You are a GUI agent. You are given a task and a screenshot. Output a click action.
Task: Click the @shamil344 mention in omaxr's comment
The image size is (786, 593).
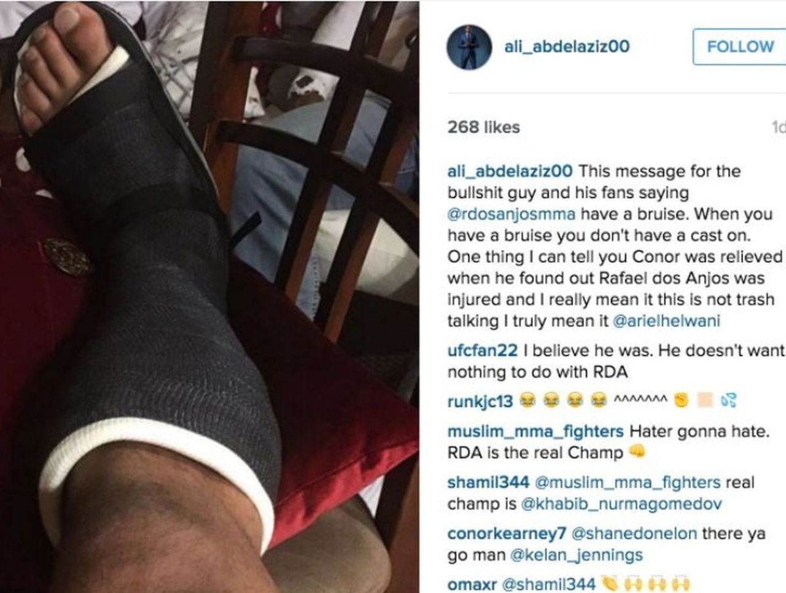coord(548,584)
